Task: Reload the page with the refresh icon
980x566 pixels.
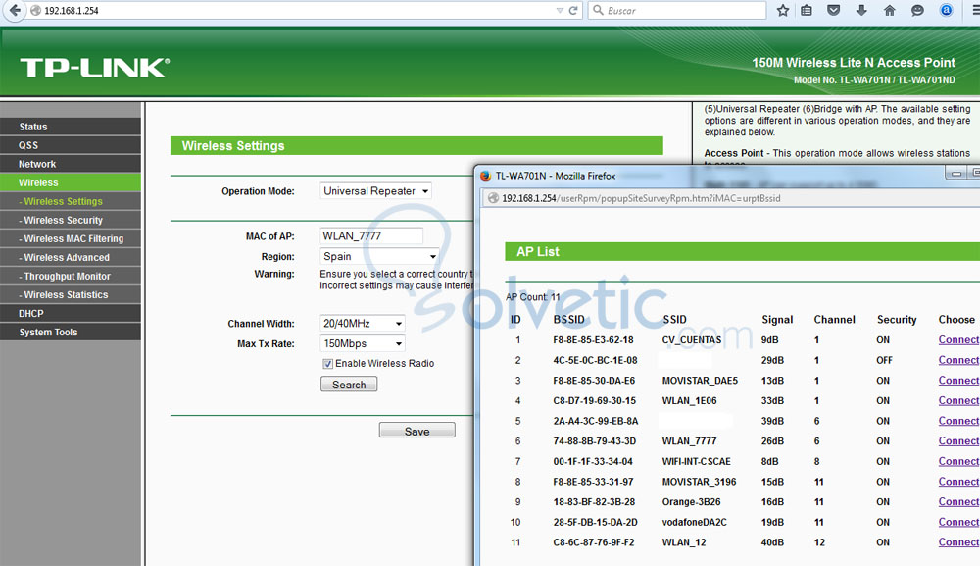Action: [x=573, y=10]
